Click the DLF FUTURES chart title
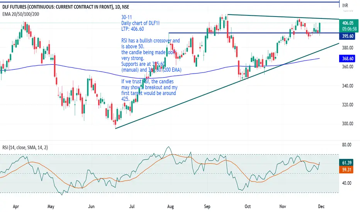Viewport: 360px width, 212px height. (66, 7)
